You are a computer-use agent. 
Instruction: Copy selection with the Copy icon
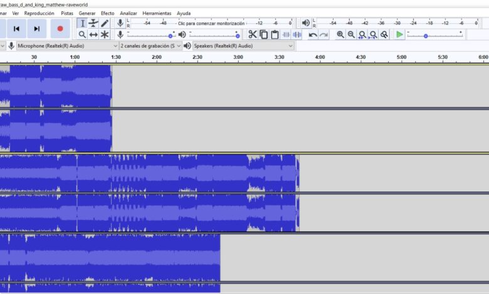pos(264,34)
